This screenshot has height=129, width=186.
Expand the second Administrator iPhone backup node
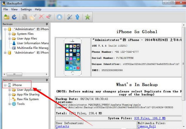point(5,52)
